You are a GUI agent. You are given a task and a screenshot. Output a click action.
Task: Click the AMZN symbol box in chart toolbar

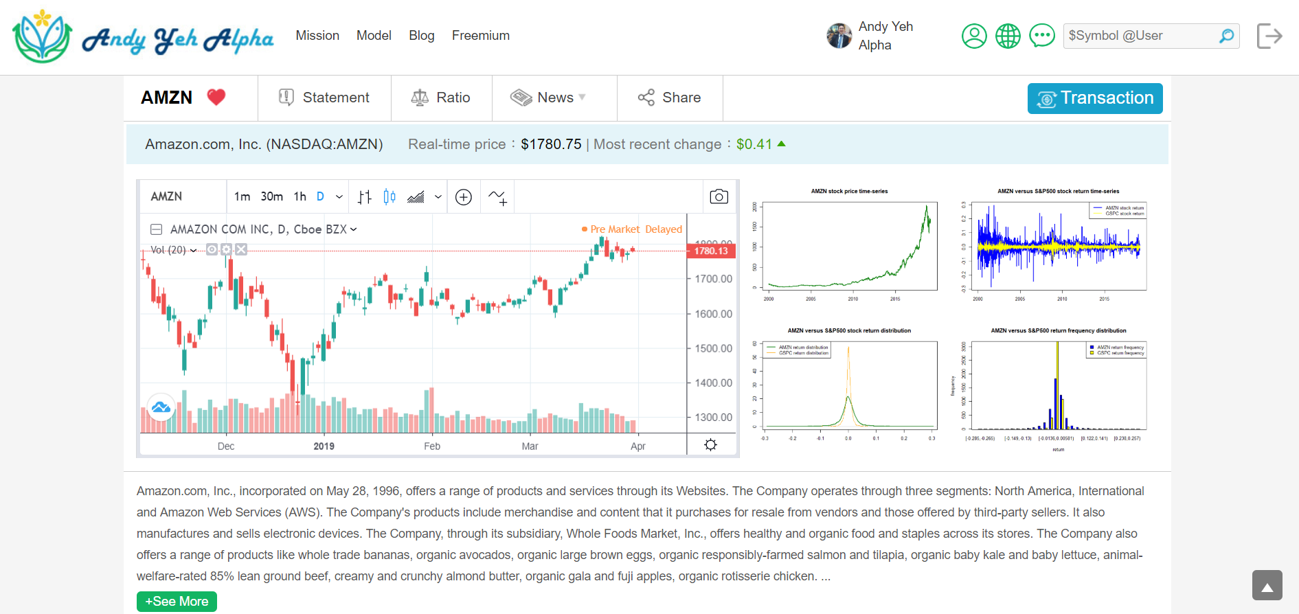[182, 196]
